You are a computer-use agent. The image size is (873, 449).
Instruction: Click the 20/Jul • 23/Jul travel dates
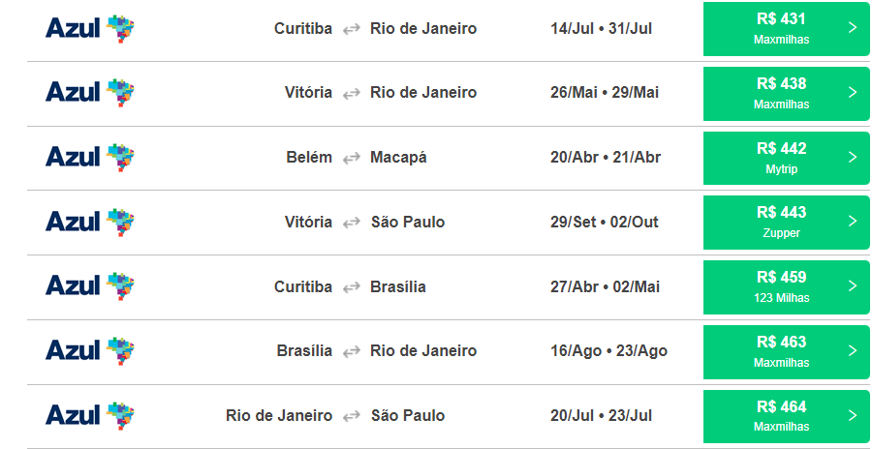pyautogui.click(x=602, y=416)
